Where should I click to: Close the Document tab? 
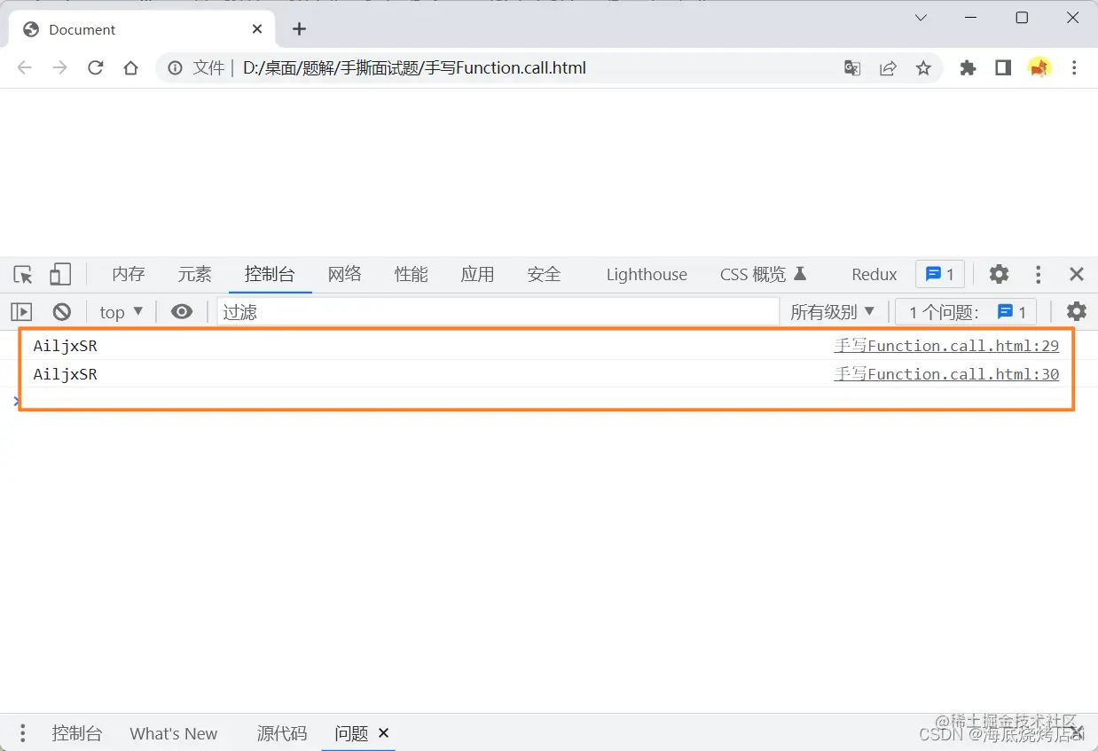pos(257,29)
